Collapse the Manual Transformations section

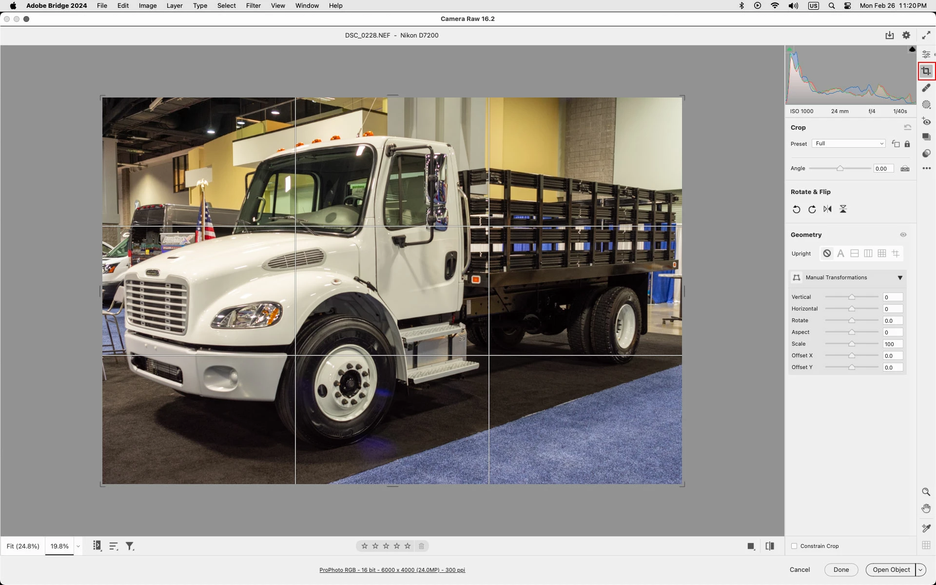pos(900,278)
